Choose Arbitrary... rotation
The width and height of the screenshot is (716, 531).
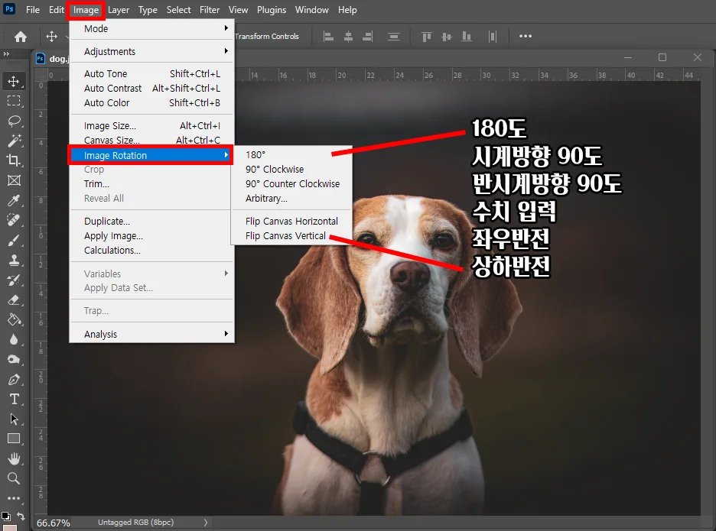coord(291,199)
